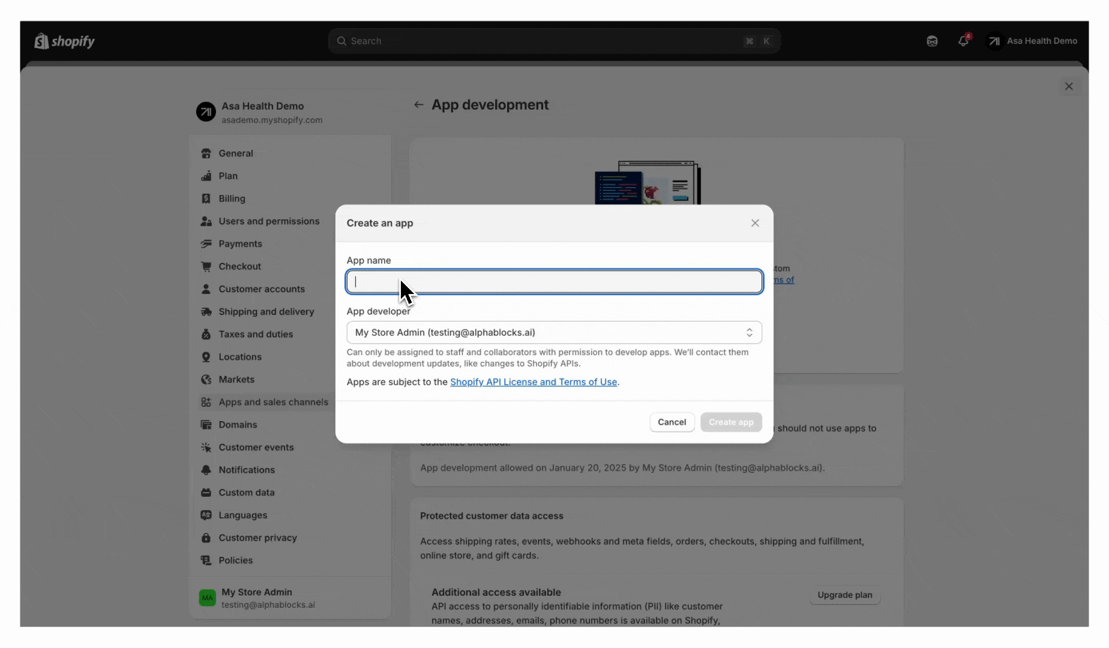The height and width of the screenshot is (648, 1109).
Task: Click the General store icon in sidebar
Action: (206, 153)
